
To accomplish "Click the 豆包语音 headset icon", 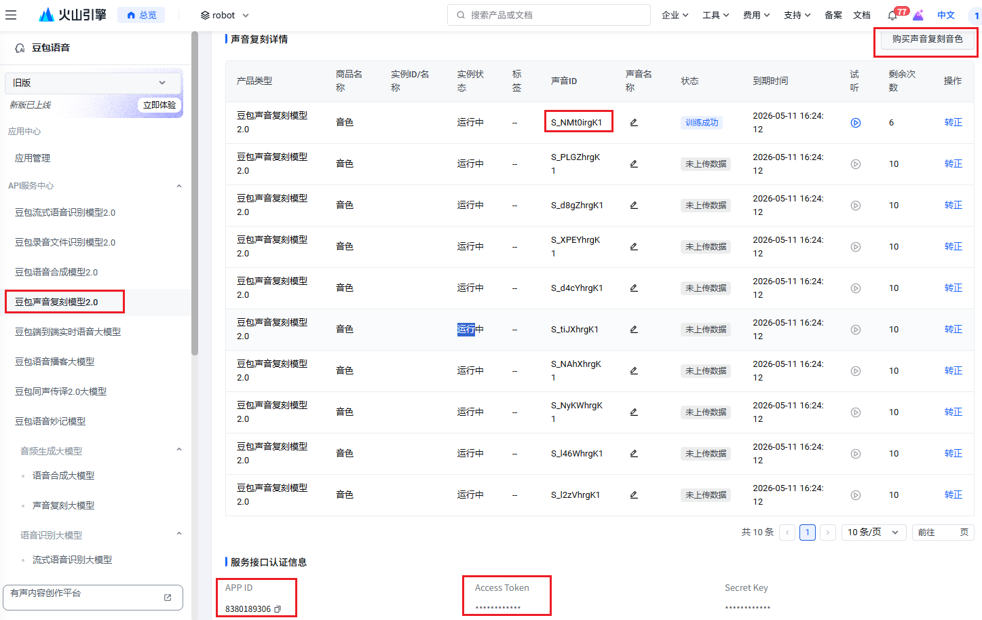I will click(20, 47).
